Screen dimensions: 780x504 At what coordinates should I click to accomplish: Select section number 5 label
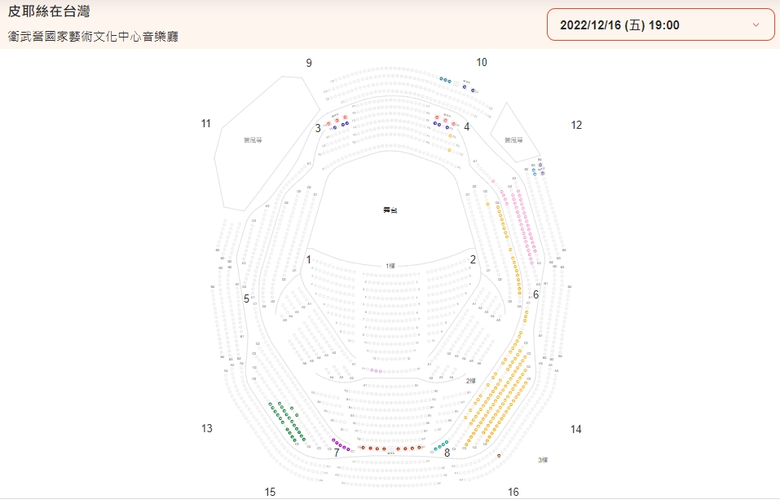246,299
